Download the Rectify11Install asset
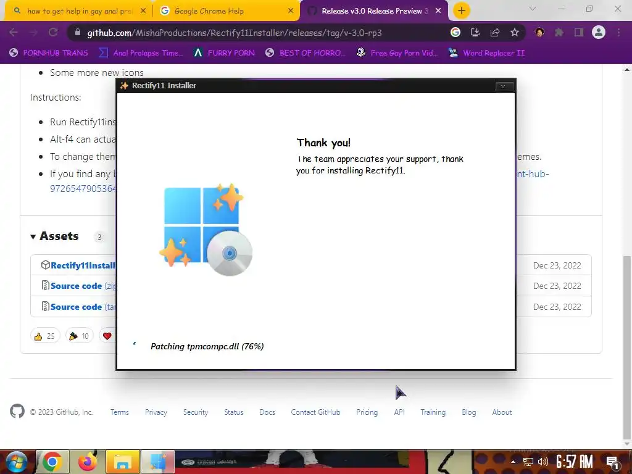The width and height of the screenshot is (632, 474). (x=83, y=265)
